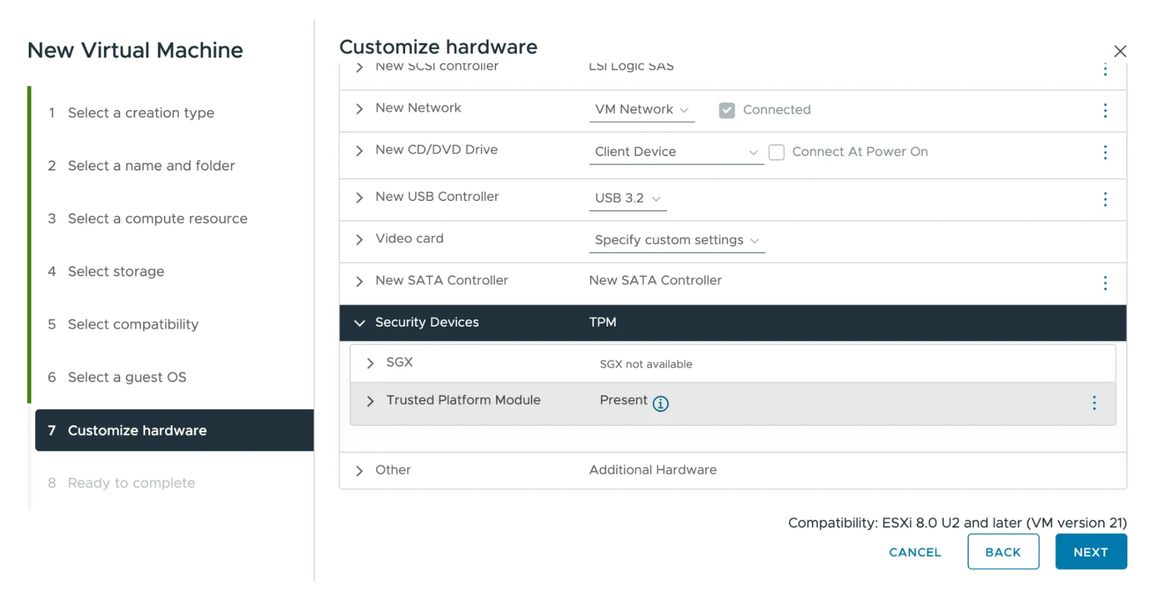Click the NEXT button
Image resolution: width=1168 pixels, height=616 pixels.
(x=1090, y=551)
